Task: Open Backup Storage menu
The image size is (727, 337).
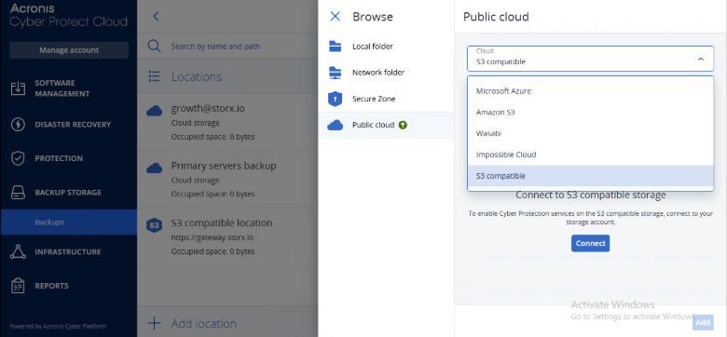Action: pyautogui.click(x=69, y=193)
